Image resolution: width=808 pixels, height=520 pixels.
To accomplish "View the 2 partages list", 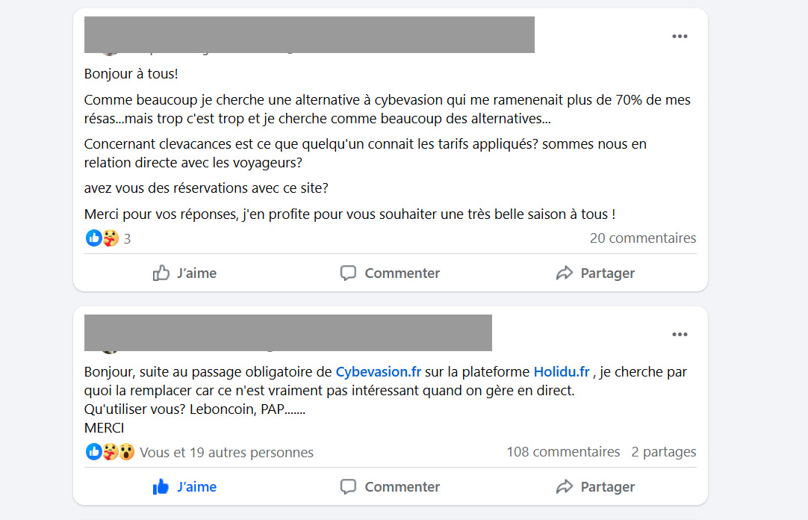I will 663,452.
